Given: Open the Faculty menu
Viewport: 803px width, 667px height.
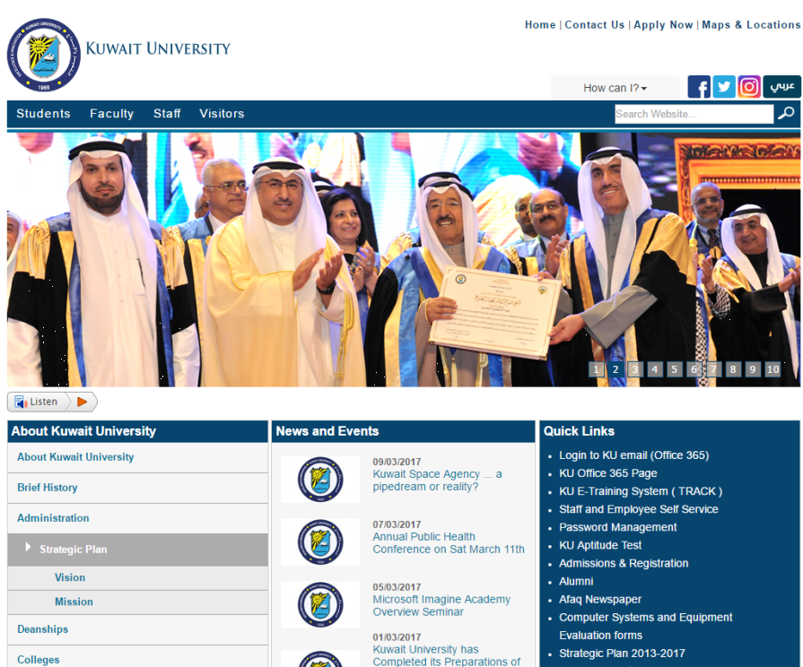Looking at the screenshot, I should click(111, 114).
